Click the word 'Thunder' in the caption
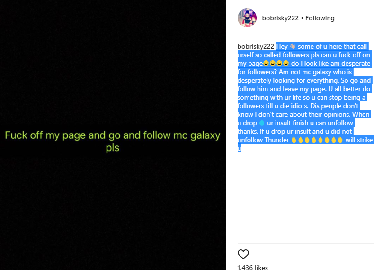This screenshot has height=270, width=383. (x=277, y=140)
